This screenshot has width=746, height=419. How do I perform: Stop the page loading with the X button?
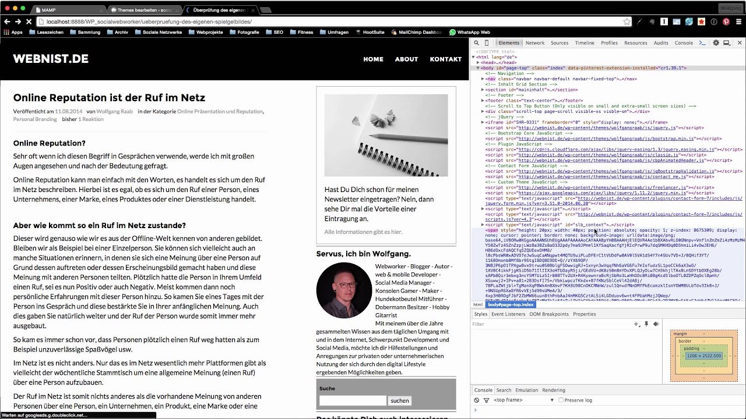29,22
